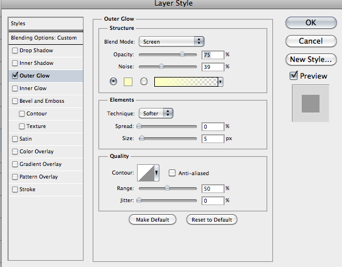Turn on Anti-aliased checkbox
The image size is (342, 267).
coord(172,173)
